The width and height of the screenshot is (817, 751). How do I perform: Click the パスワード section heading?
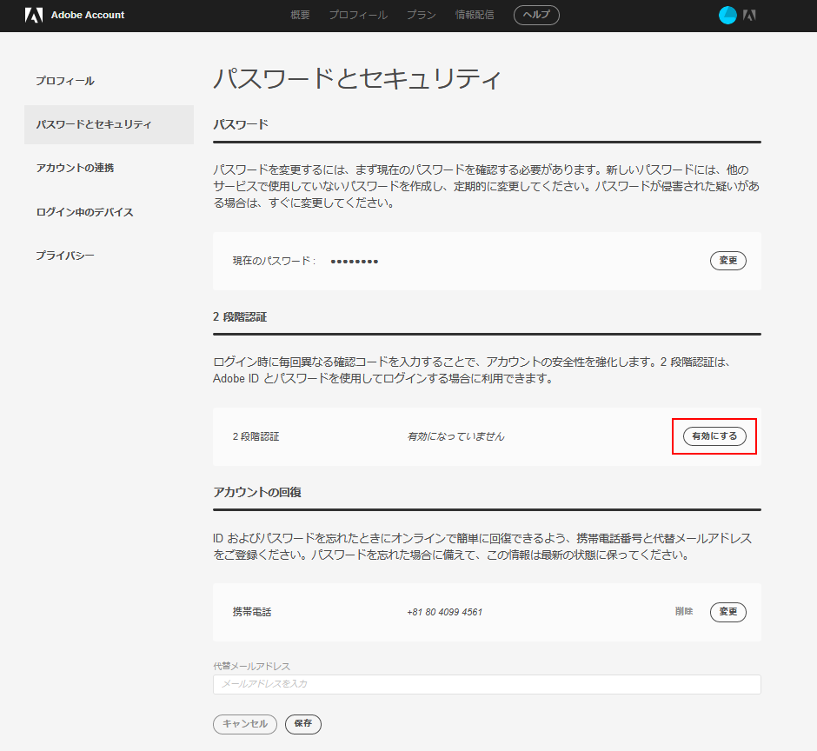pyautogui.click(x=240, y=124)
